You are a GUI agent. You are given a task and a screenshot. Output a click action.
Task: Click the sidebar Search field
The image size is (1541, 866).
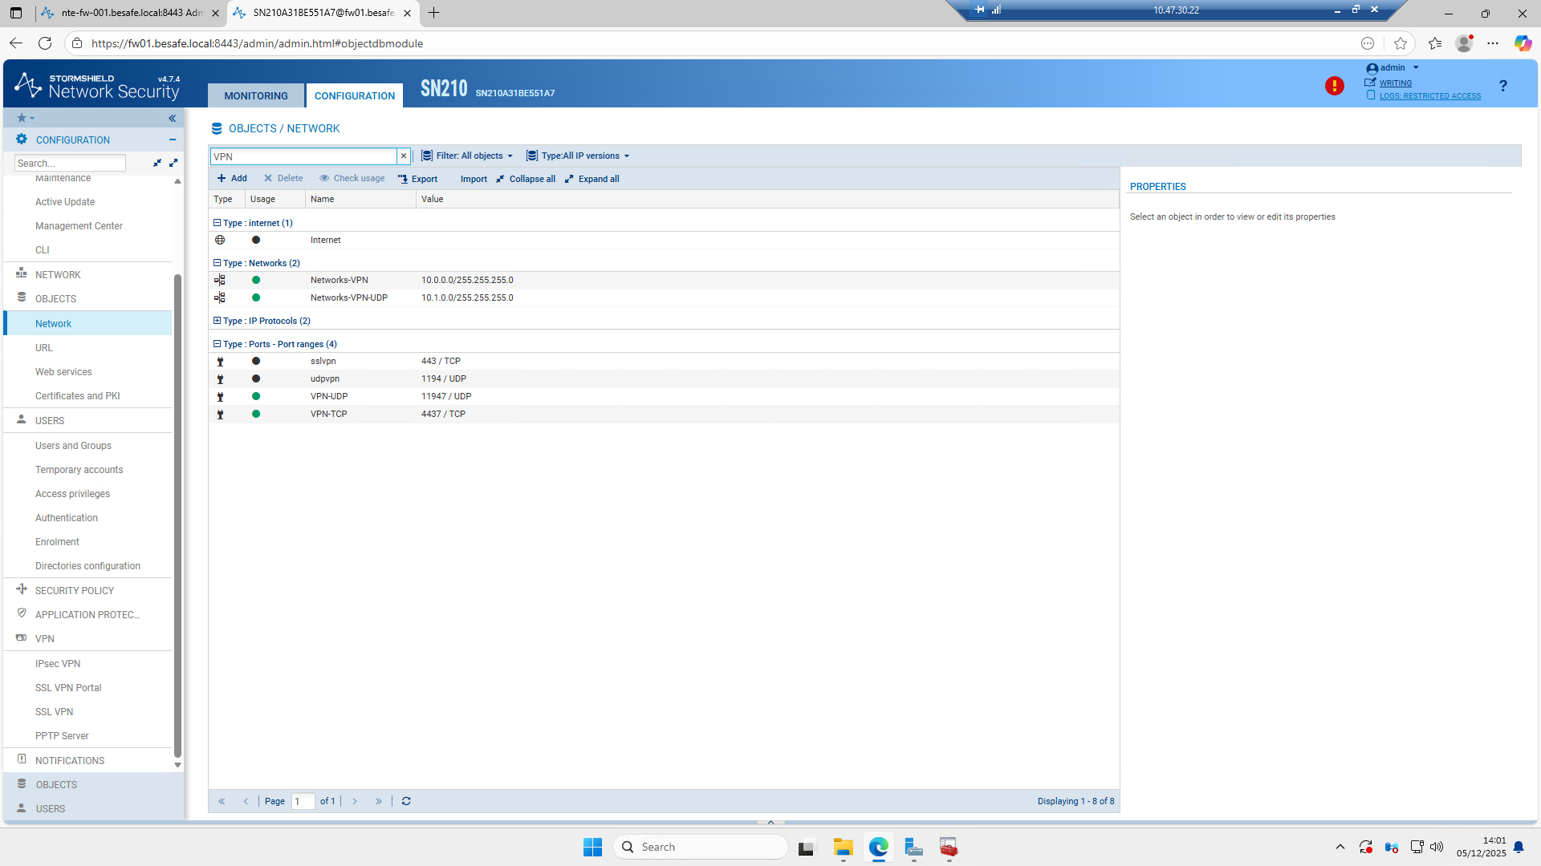click(x=70, y=163)
